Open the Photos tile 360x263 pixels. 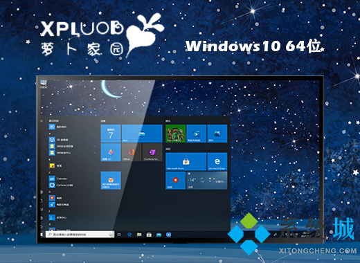pos(217,134)
